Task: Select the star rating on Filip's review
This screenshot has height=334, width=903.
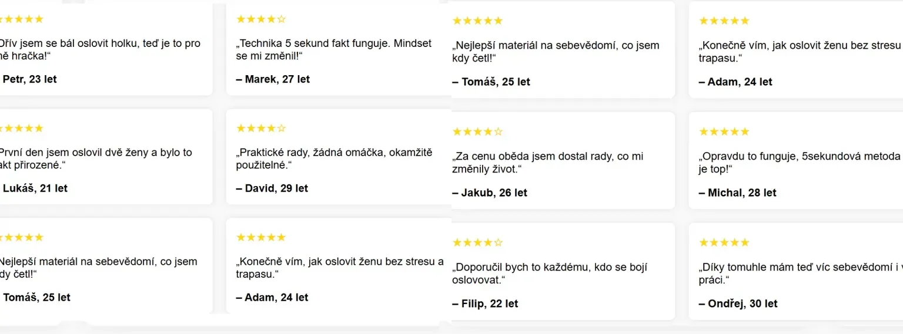Action: click(x=477, y=242)
